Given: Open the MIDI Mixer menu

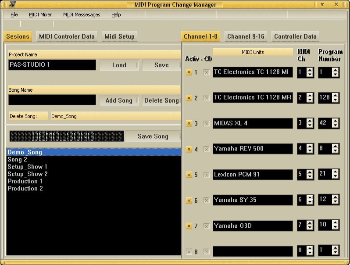Looking at the screenshot, I should pyautogui.click(x=40, y=14).
